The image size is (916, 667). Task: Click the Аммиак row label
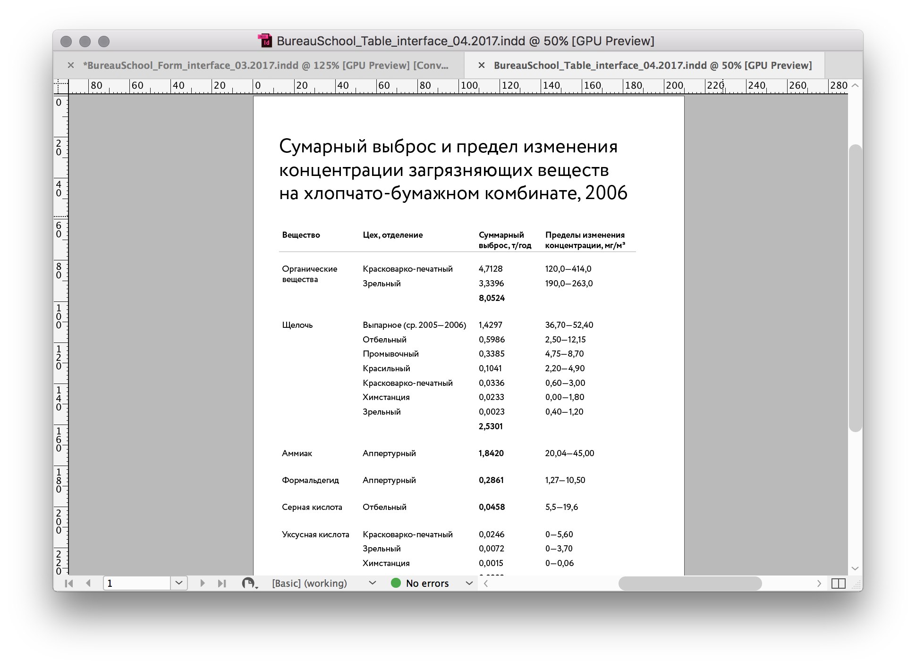point(297,453)
